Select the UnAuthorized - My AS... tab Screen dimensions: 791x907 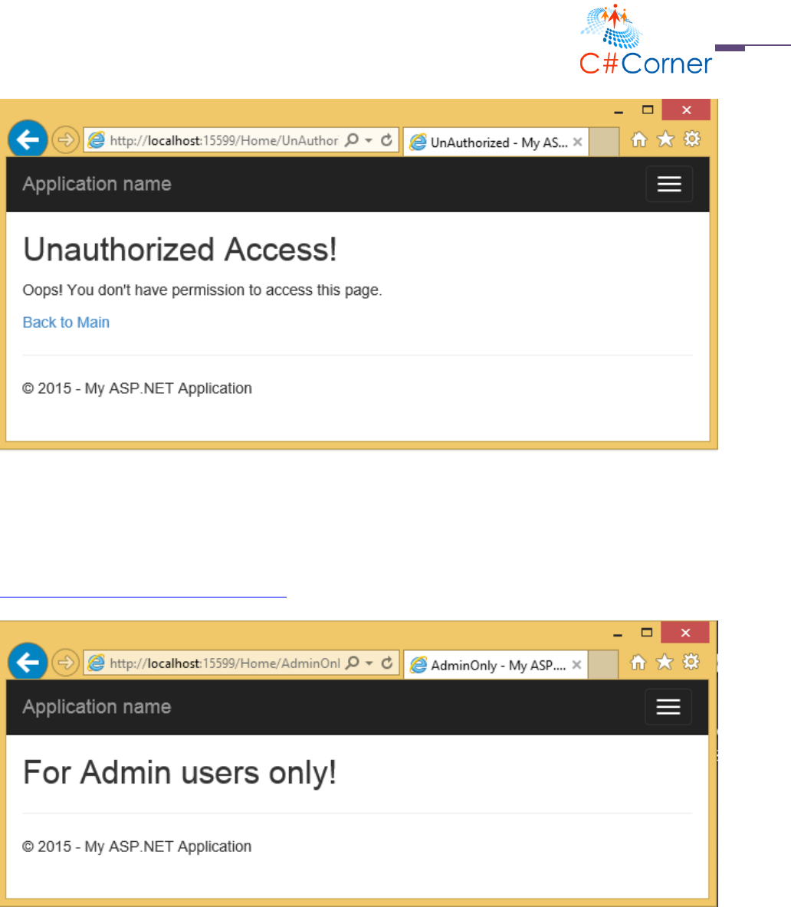coord(496,142)
